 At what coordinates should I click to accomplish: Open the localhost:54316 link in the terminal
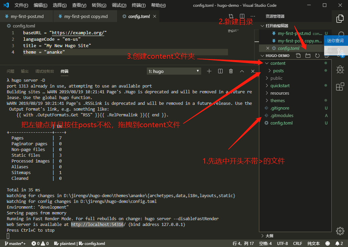[97, 224]
